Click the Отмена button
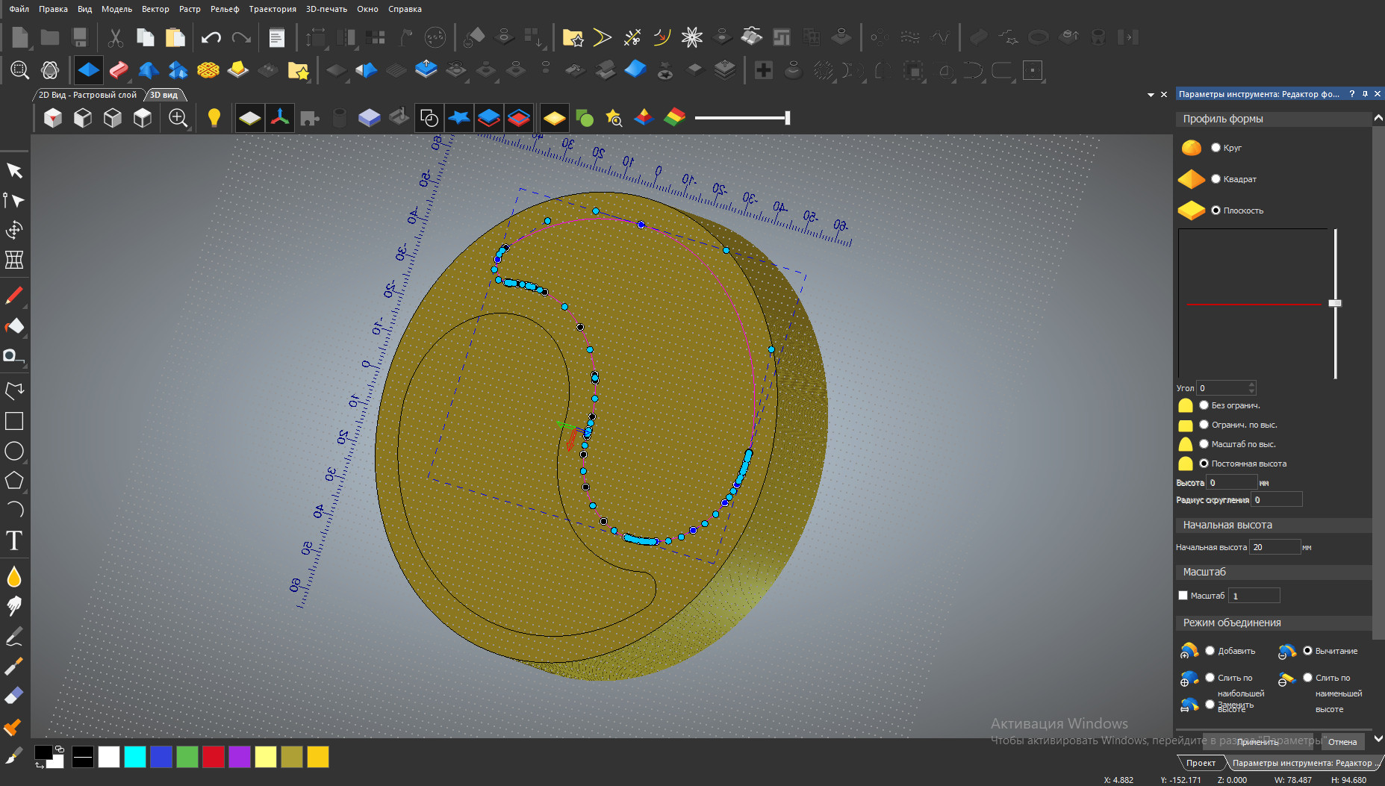Viewport: 1385px width, 786px height. click(x=1342, y=742)
